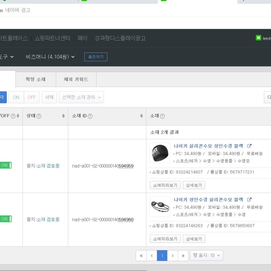Open 행 표시: 10 rows dropdown
Image resolution: width=271 pixels, height=271 pixels.
[206, 256]
